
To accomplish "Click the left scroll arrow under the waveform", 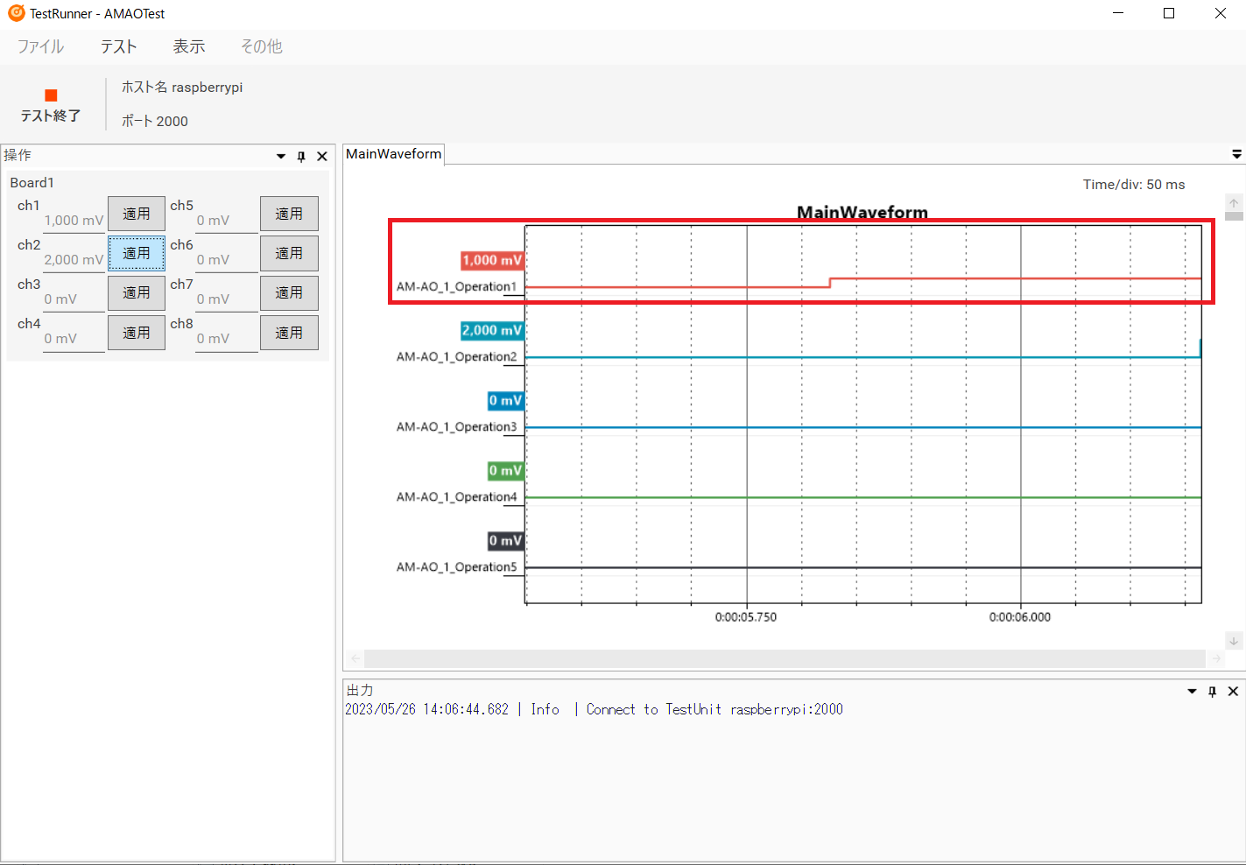I will coord(355,658).
